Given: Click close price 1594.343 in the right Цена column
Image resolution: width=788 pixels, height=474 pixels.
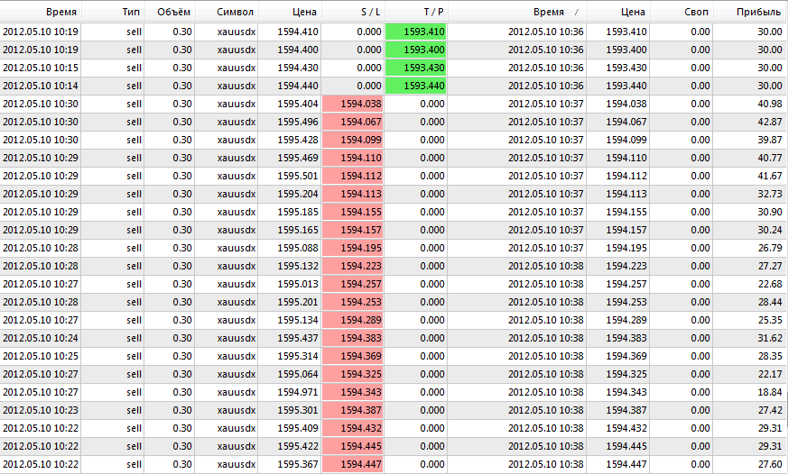Looking at the screenshot, I should [x=626, y=392].
